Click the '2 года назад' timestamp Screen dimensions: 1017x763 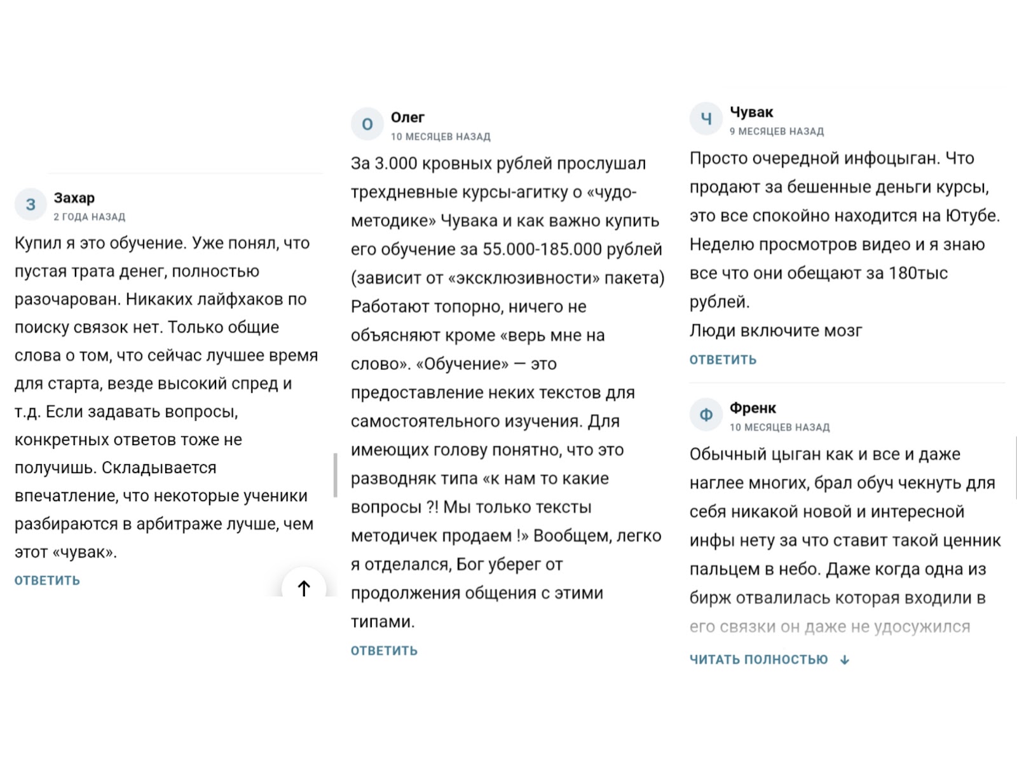pos(90,217)
